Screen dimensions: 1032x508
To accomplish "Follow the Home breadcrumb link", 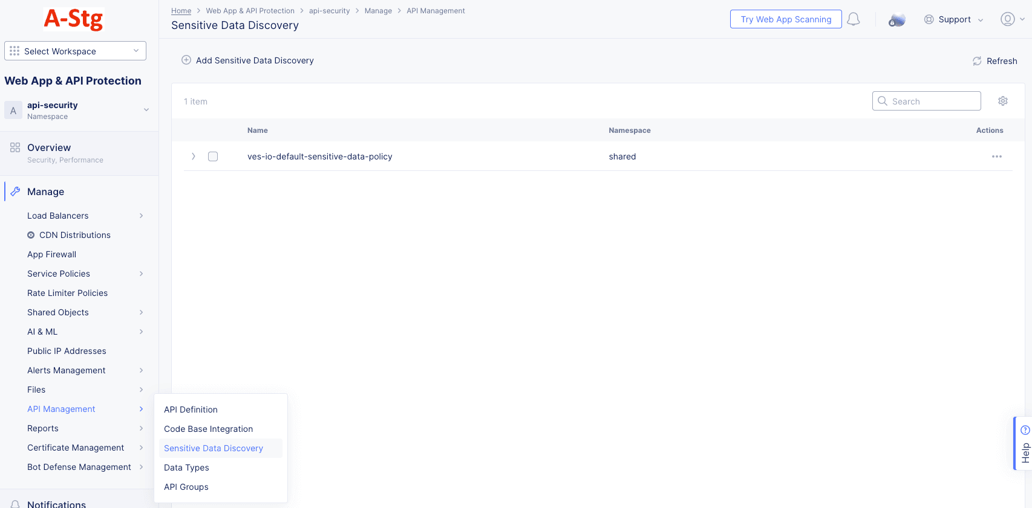I will [181, 11].
